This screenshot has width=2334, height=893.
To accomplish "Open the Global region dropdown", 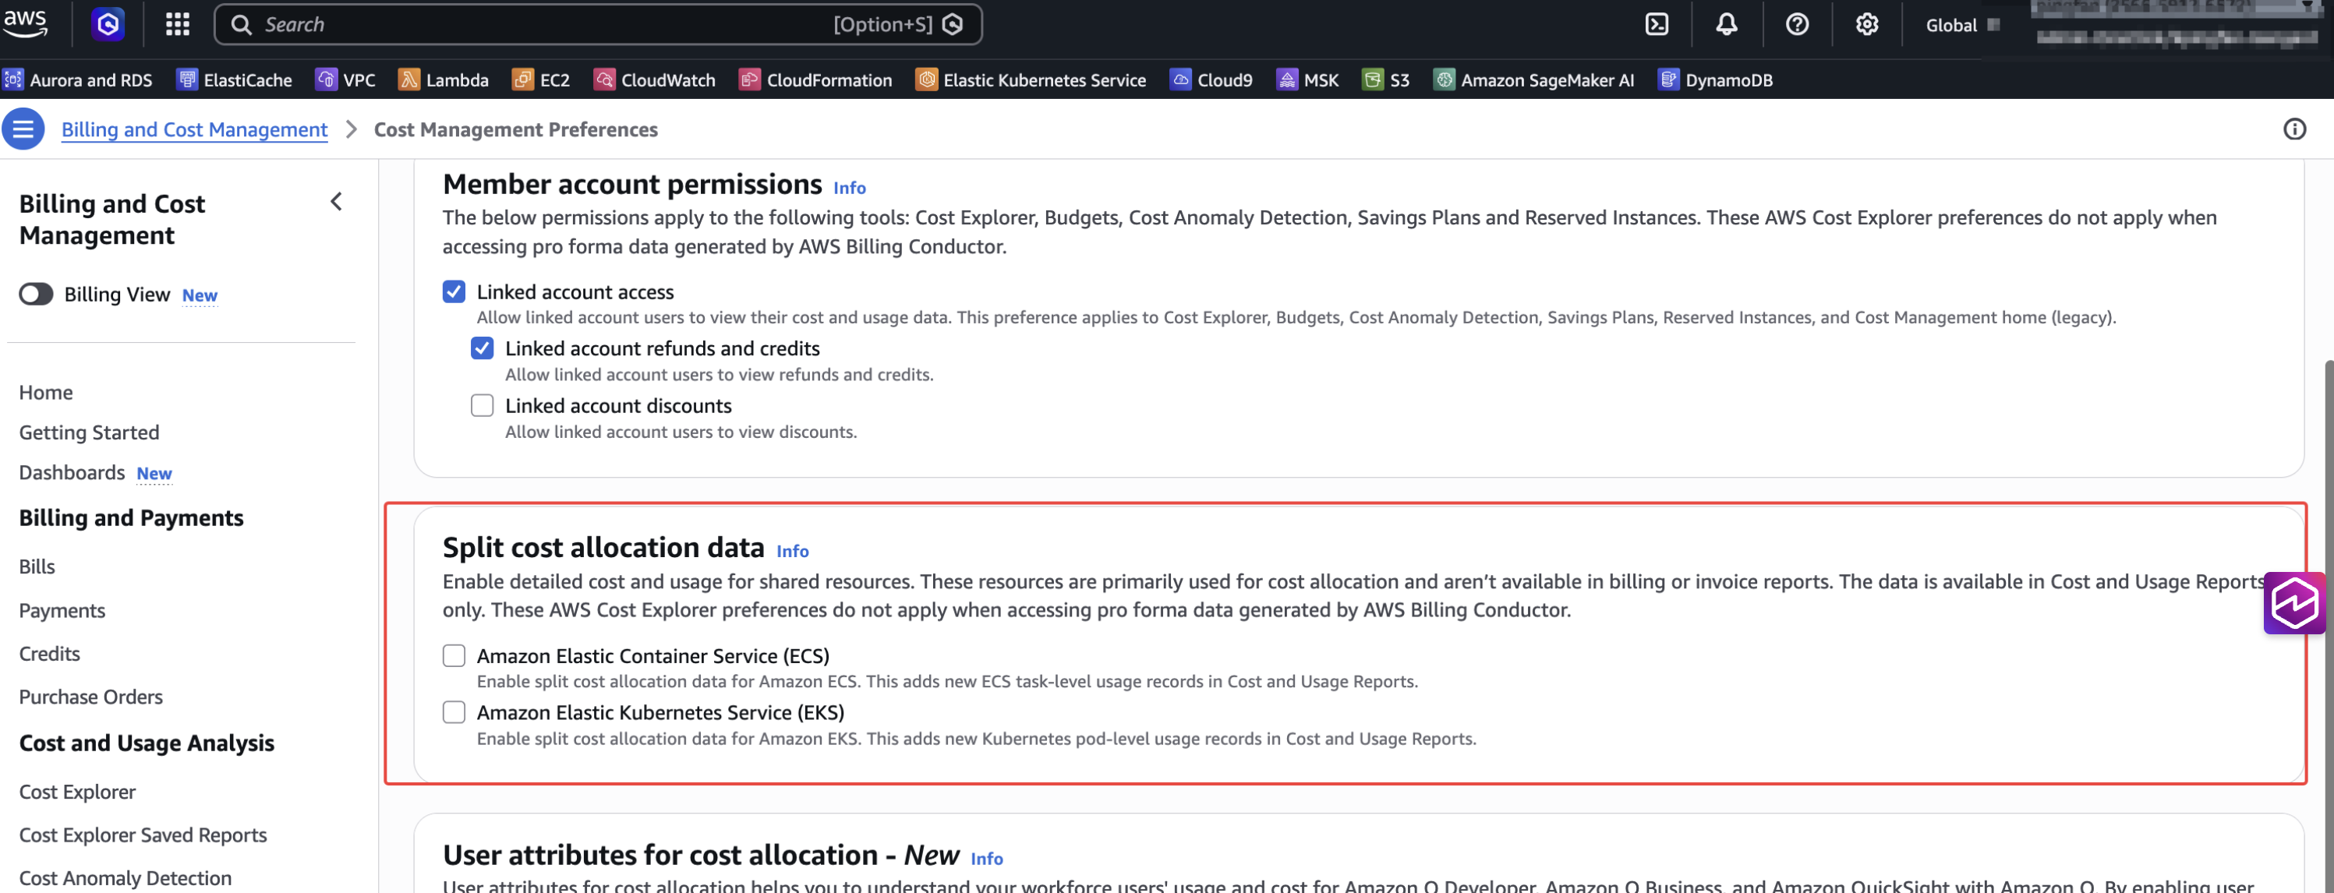I will (1961, 26).
